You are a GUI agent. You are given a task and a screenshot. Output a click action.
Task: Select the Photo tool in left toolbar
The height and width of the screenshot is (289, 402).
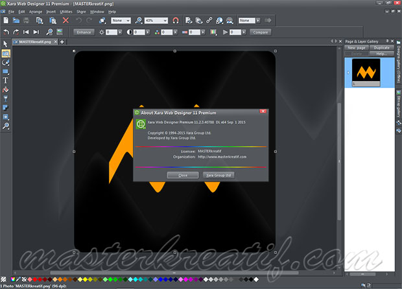6,53
